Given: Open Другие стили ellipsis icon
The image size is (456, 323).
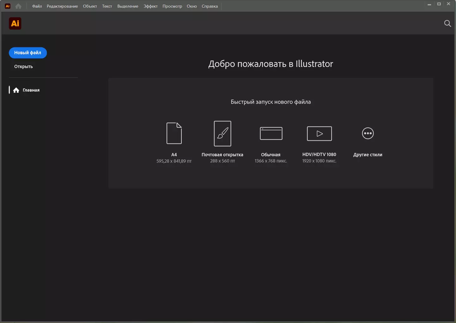Looking at the screenshot, I should pyautogui.click(x=368, y=133).
